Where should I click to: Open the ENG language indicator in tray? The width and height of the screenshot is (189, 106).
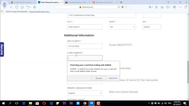click(x=170, y=103)
